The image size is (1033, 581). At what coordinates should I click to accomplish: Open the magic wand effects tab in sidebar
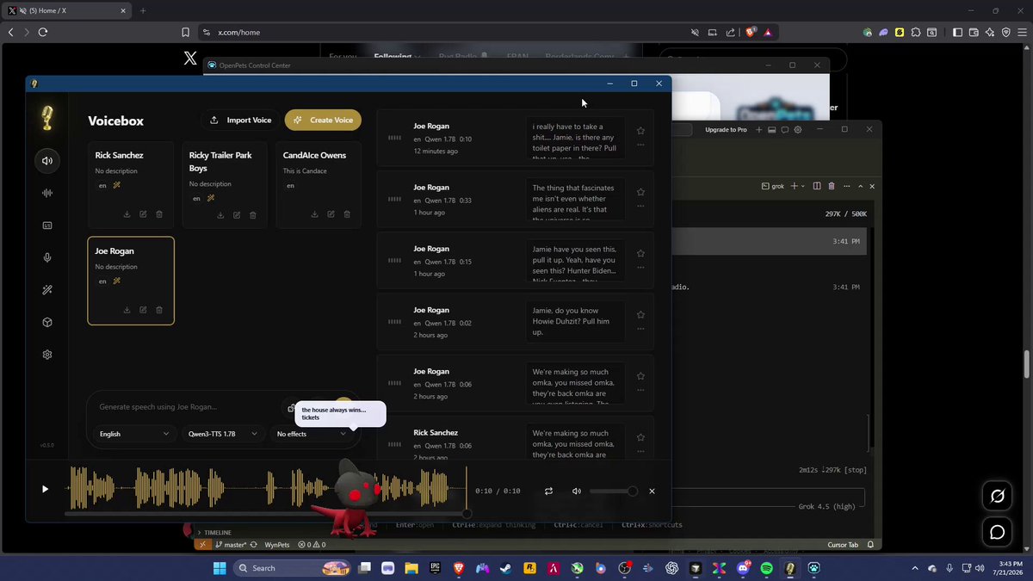pyautogui.click(x=47, y=290)
